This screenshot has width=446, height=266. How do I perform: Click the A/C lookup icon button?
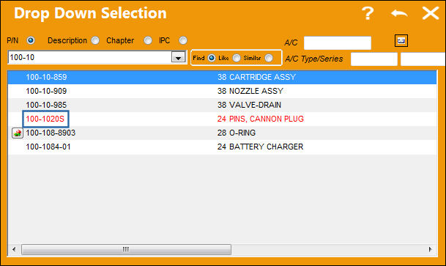coord(401,41)
